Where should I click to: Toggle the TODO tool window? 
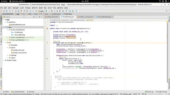[6, 92]
